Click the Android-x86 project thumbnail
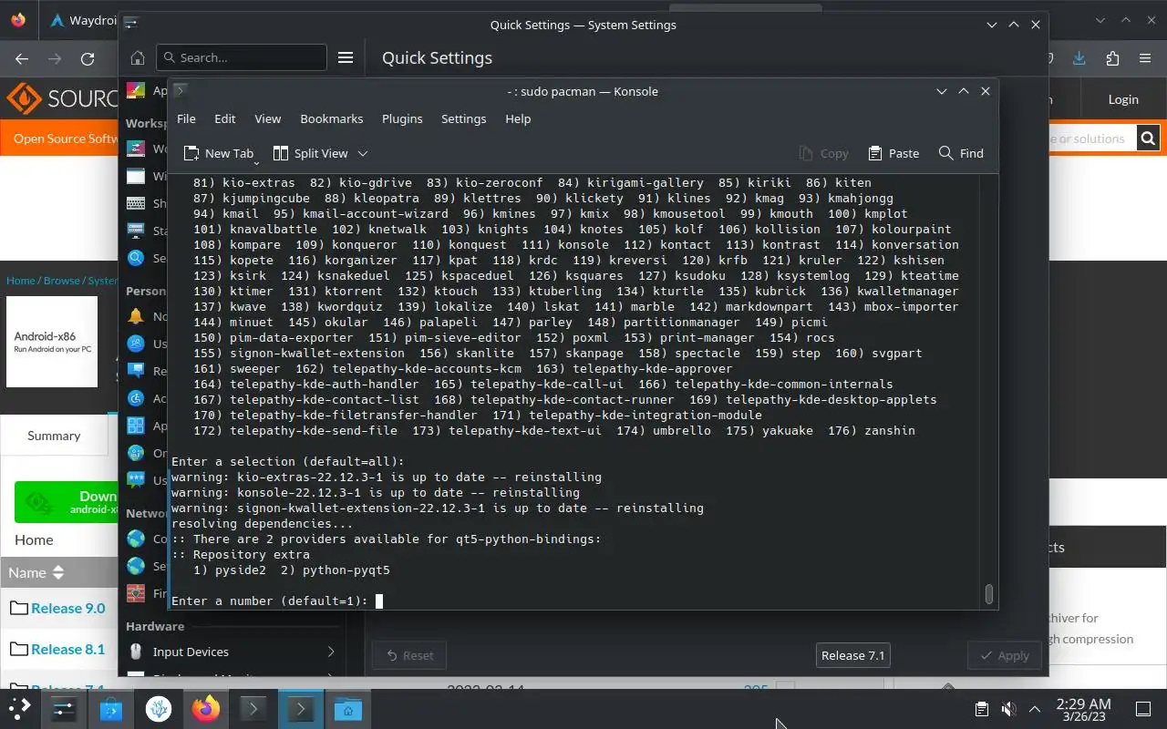 coord(52,342)
